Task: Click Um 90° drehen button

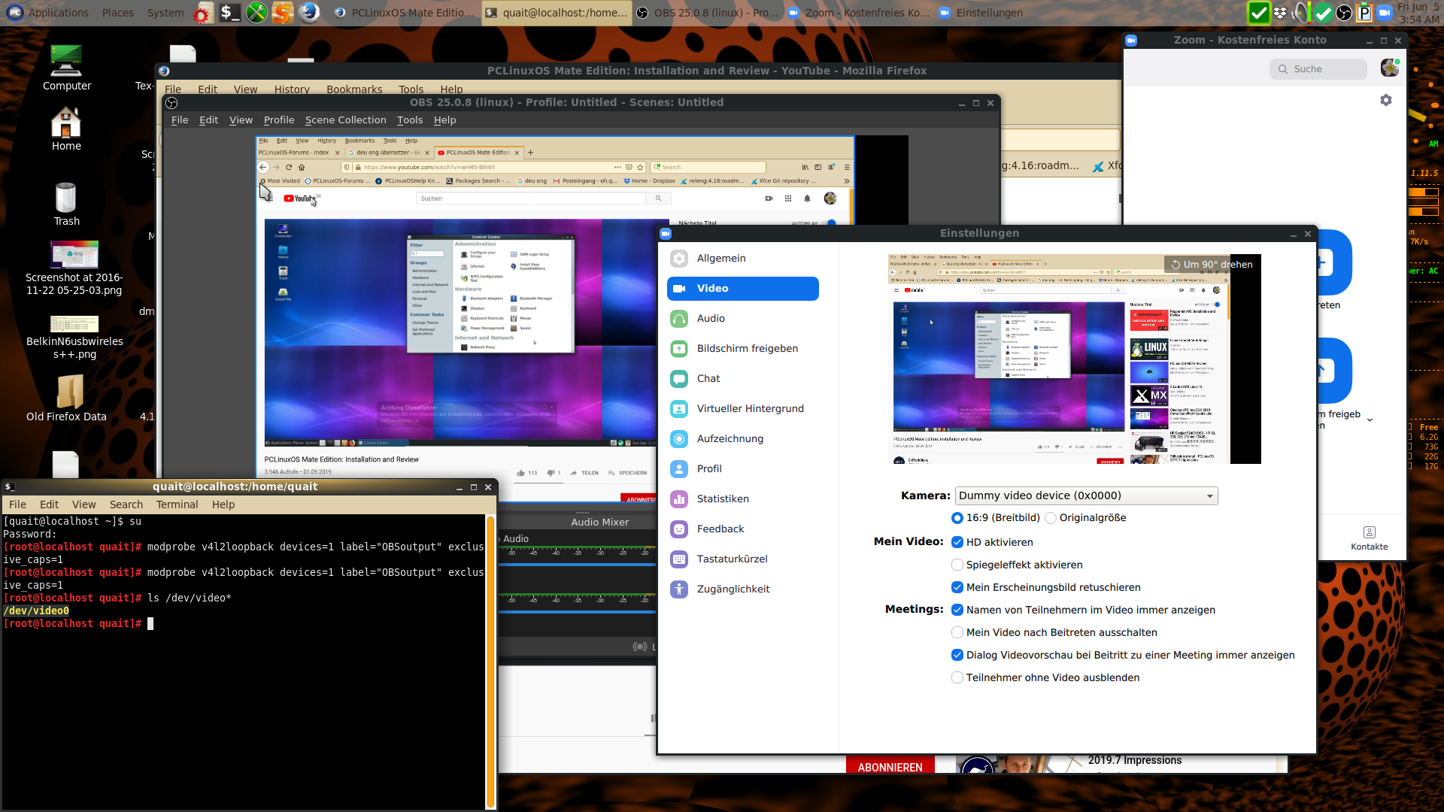Action: tap(1211, 264)
